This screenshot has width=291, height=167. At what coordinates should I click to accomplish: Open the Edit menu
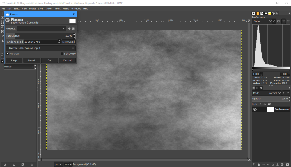[9, 8]
